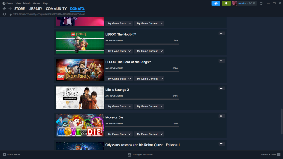This screenshot has height=159, width=283.
Task: Click Life is Strange 2 achievements progress bar
Action: [142, 100]
